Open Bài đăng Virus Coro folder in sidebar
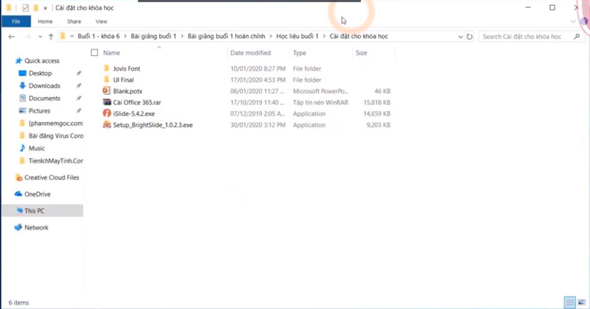Viewport: 590px width, 309px height. [x=56, y=136]
